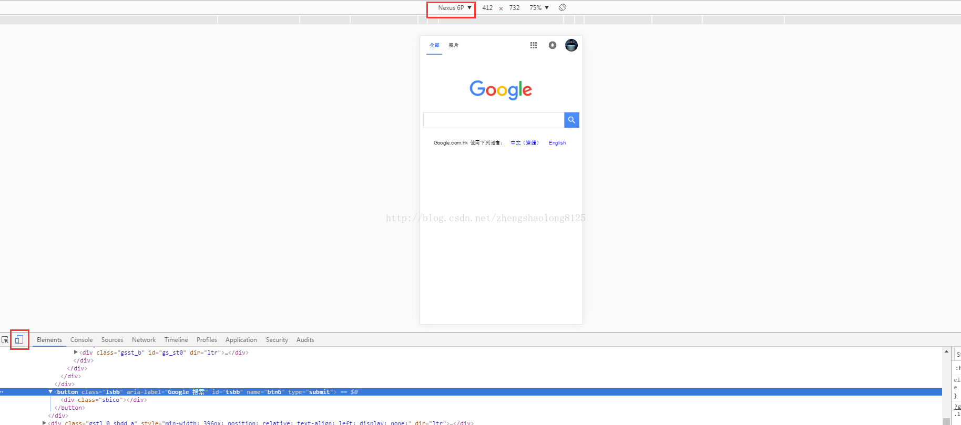Switch to the Elements panel tab
Image resolution: width=961 pixels, height=425 pixels.
tap(49, 340)
